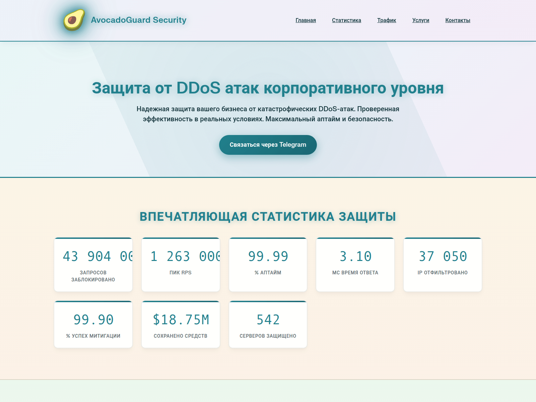The image size is (536, 402).
Task: Click the 37 050 value
Action: coord(443,257)
